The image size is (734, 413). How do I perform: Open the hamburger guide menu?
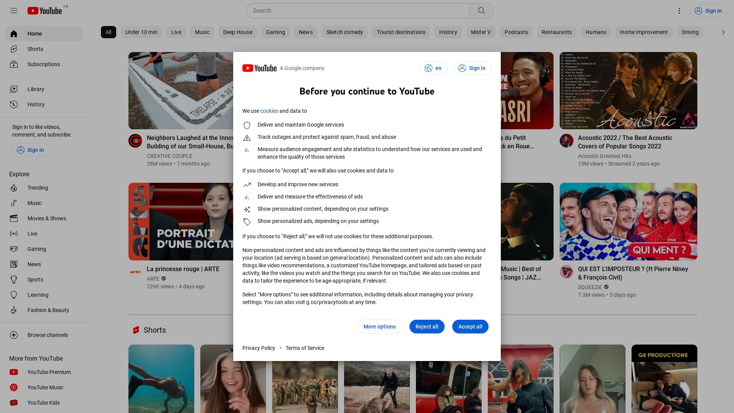coord(14,11)
